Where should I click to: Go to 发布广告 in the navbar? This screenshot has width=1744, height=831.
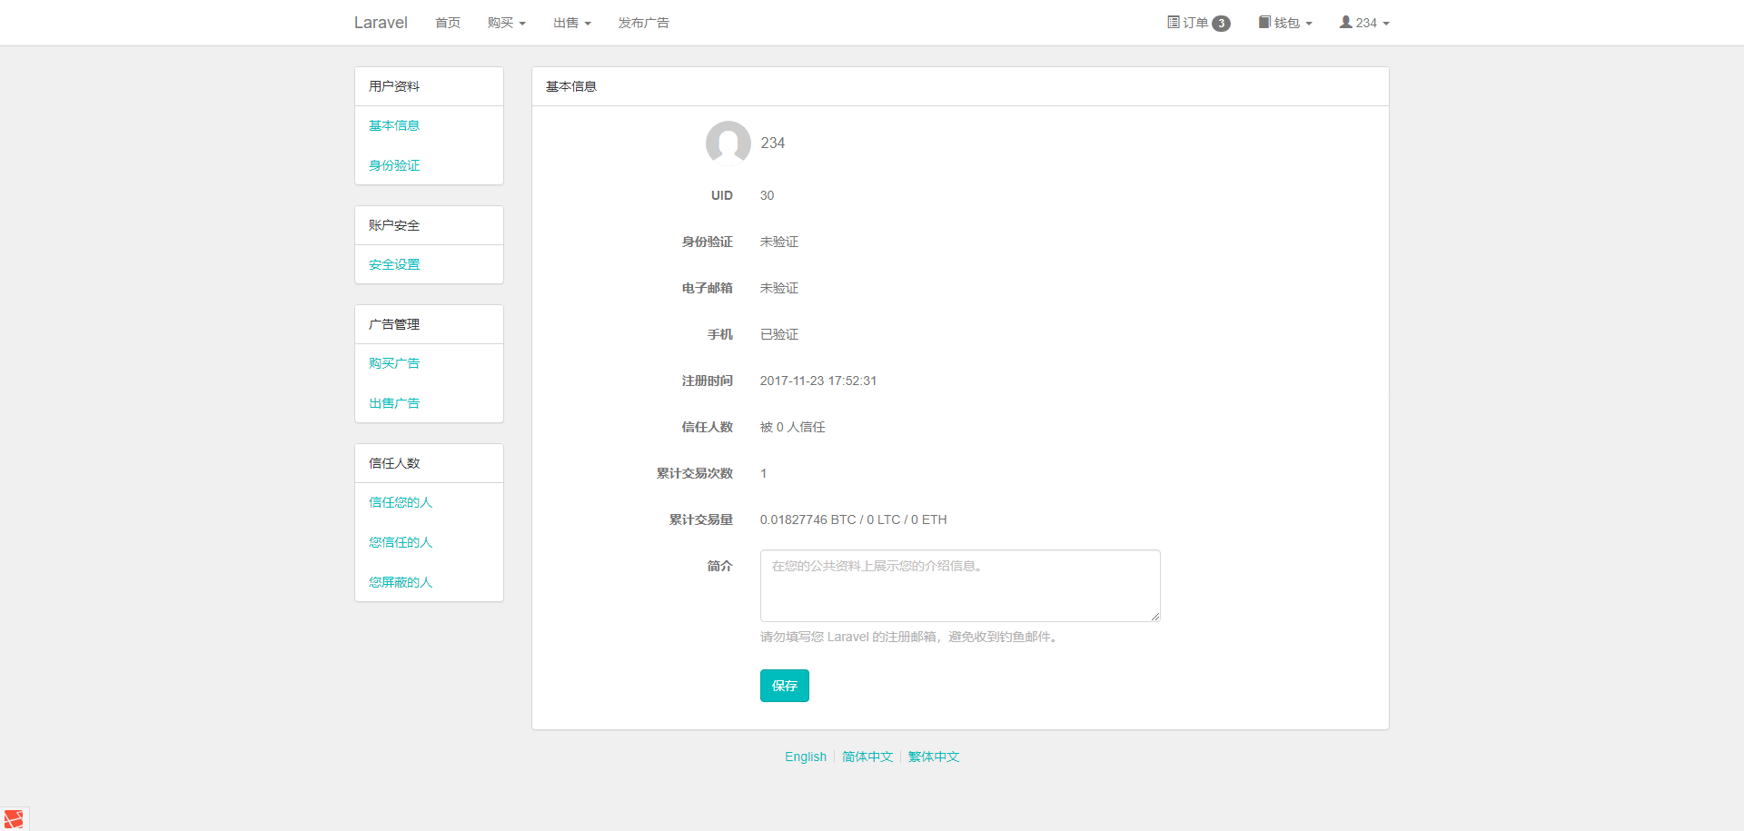(643, 23)
